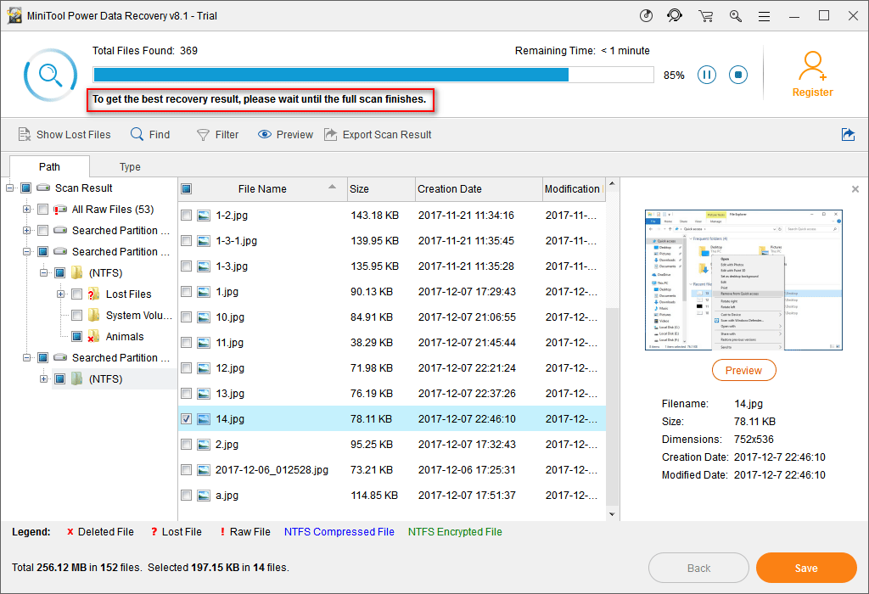Expand the All Raw Files node
This screenshot has height=594, width=869.
coord(27,210)
